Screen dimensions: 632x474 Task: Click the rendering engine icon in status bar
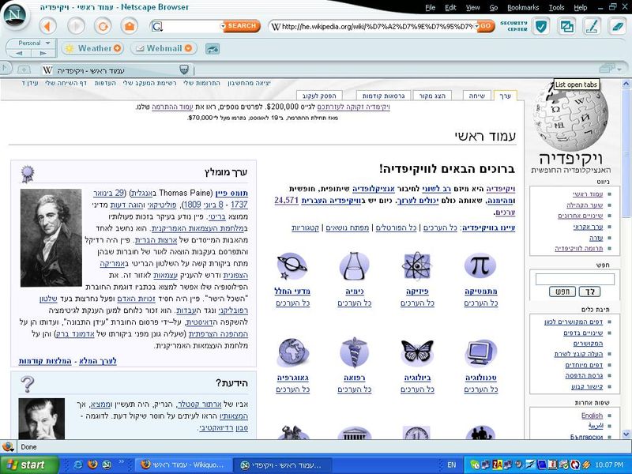click(8, 446)
